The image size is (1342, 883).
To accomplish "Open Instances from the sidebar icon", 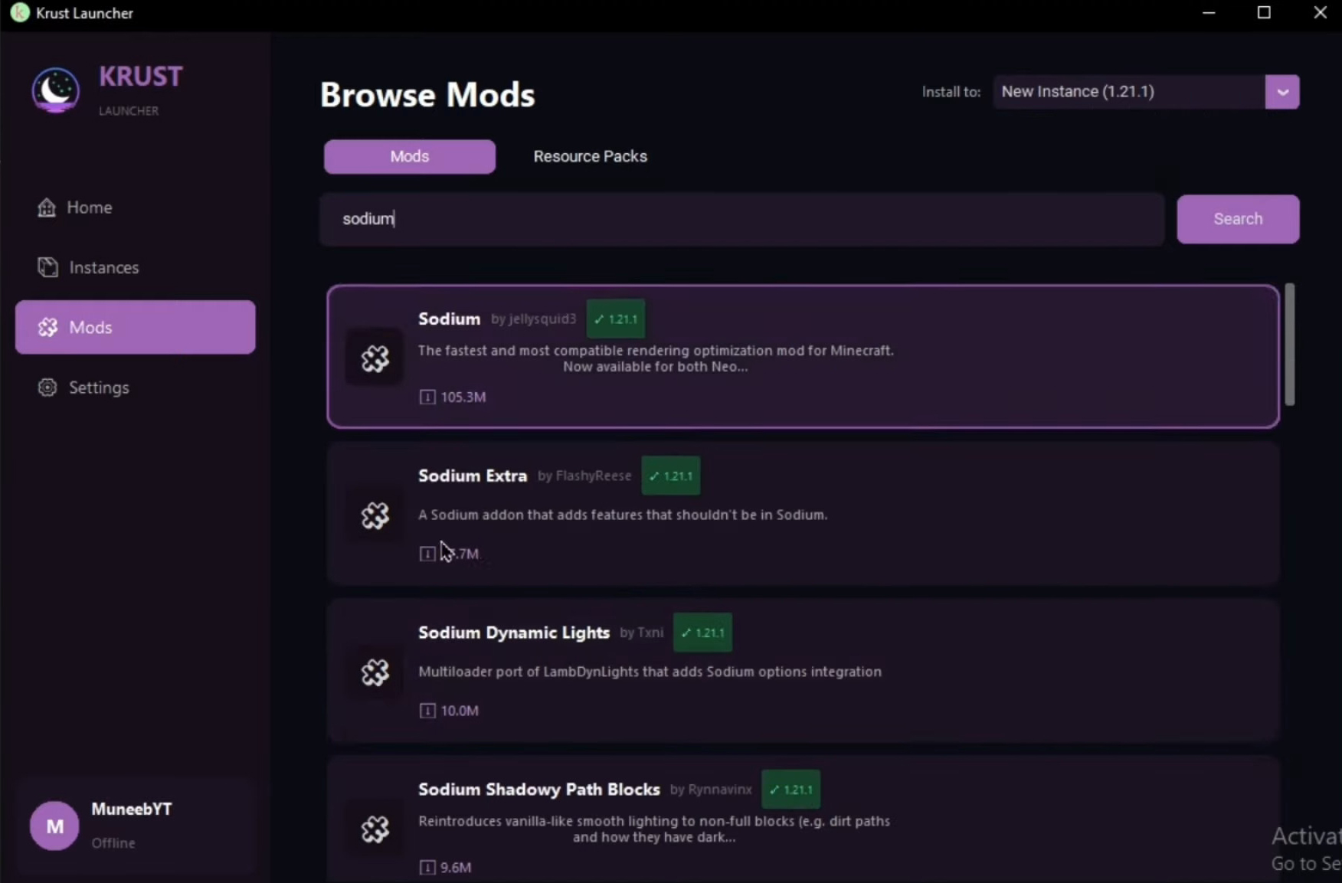I will 47,267.
